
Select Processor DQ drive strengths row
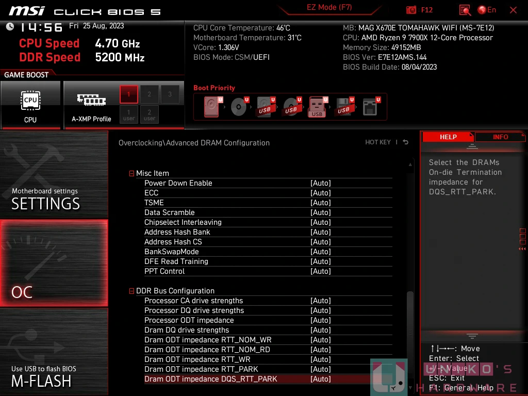pos(268,310)
